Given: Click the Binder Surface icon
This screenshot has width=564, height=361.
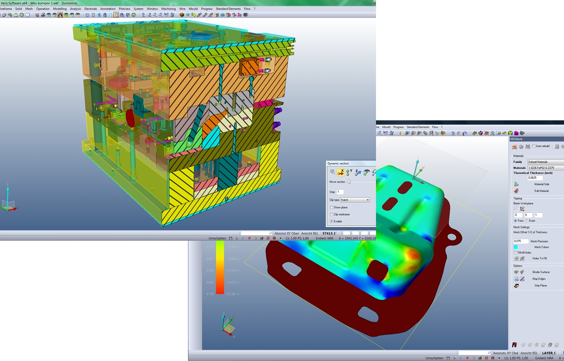Looking at the screenshot, I should pos(516,272).
